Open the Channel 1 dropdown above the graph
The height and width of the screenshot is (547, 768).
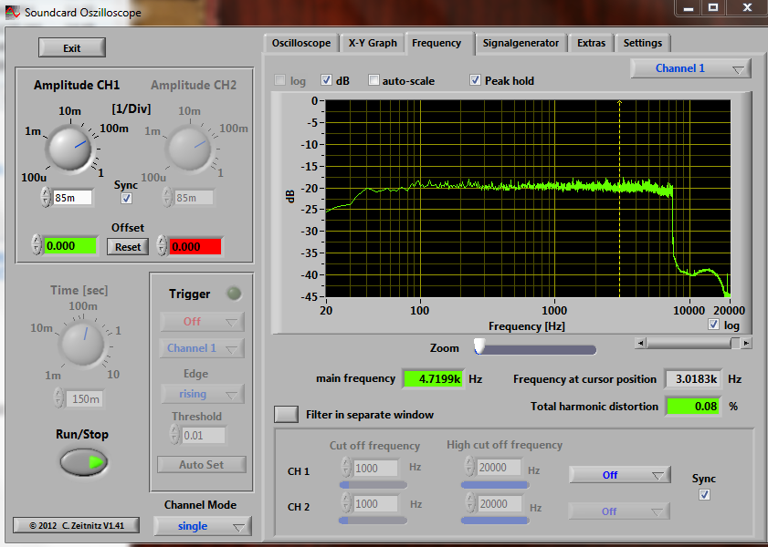[x=690, y=68]
